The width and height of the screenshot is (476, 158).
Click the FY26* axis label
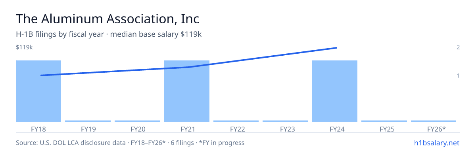coord(436,129)
